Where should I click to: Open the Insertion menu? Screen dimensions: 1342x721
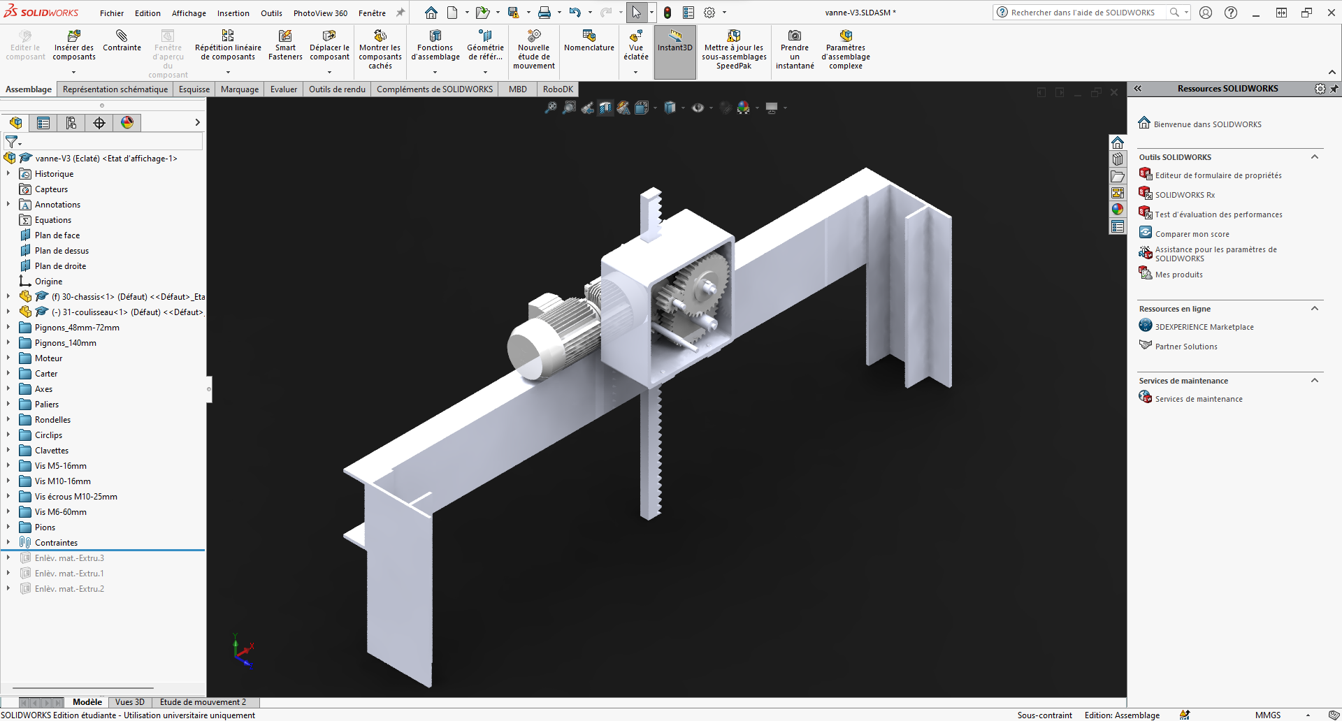point(233,13)
